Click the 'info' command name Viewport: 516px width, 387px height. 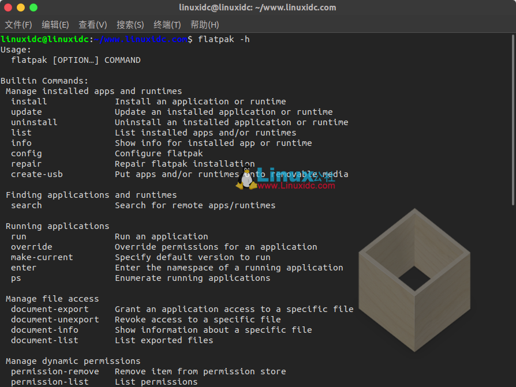click(x=21, y=143)
